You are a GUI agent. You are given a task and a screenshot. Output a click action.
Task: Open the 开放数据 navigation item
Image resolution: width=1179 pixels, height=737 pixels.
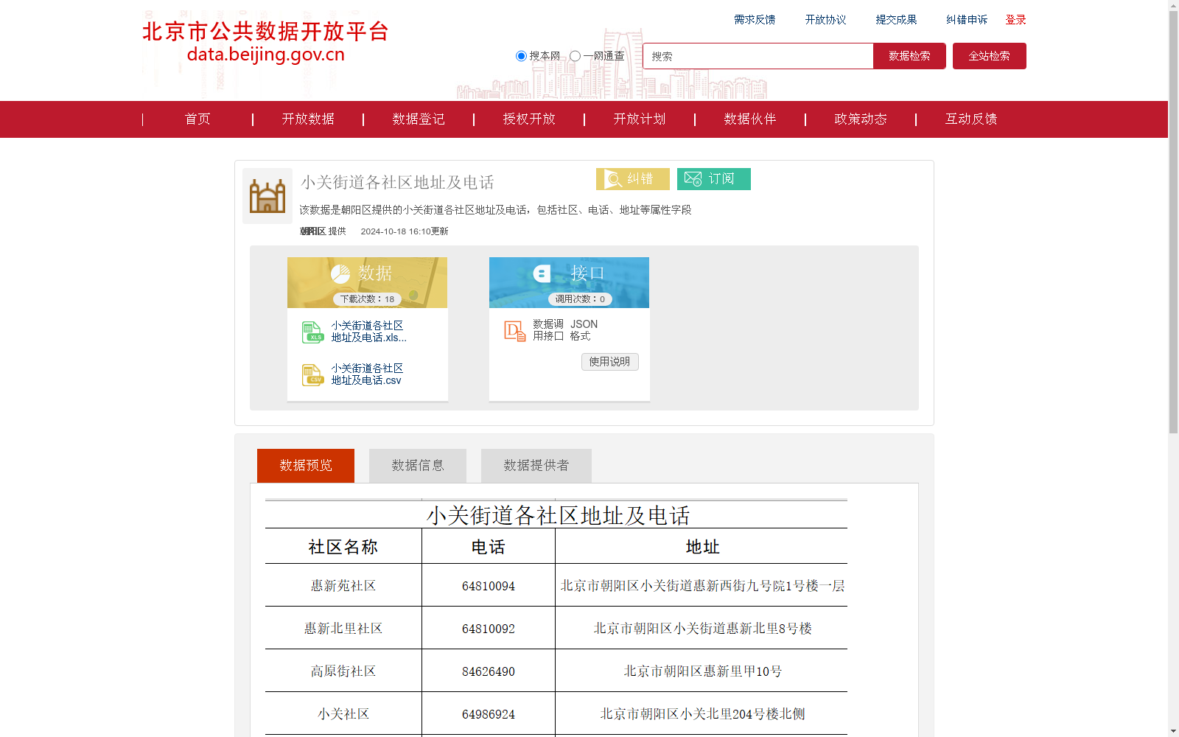click(x=308, y=119)
